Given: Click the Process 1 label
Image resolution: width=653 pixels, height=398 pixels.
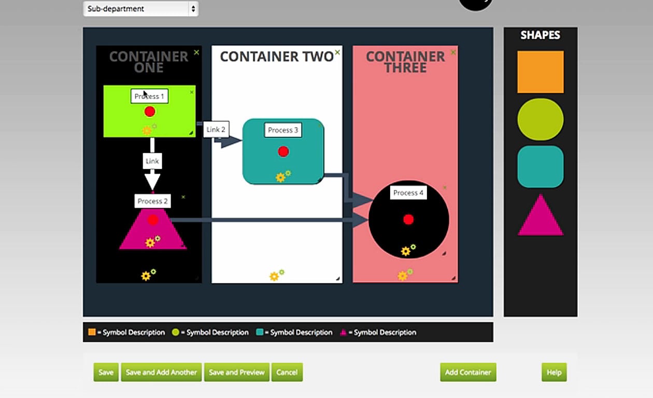Looking at the screenshot, I should point(149,96).
